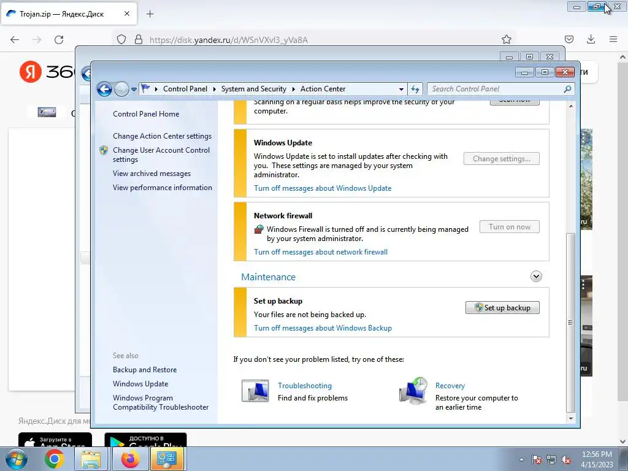Click Action Center scrollbar up arrow
Image resolution: width=628 pixels, height=471 pixels.
tap(571, 106)
